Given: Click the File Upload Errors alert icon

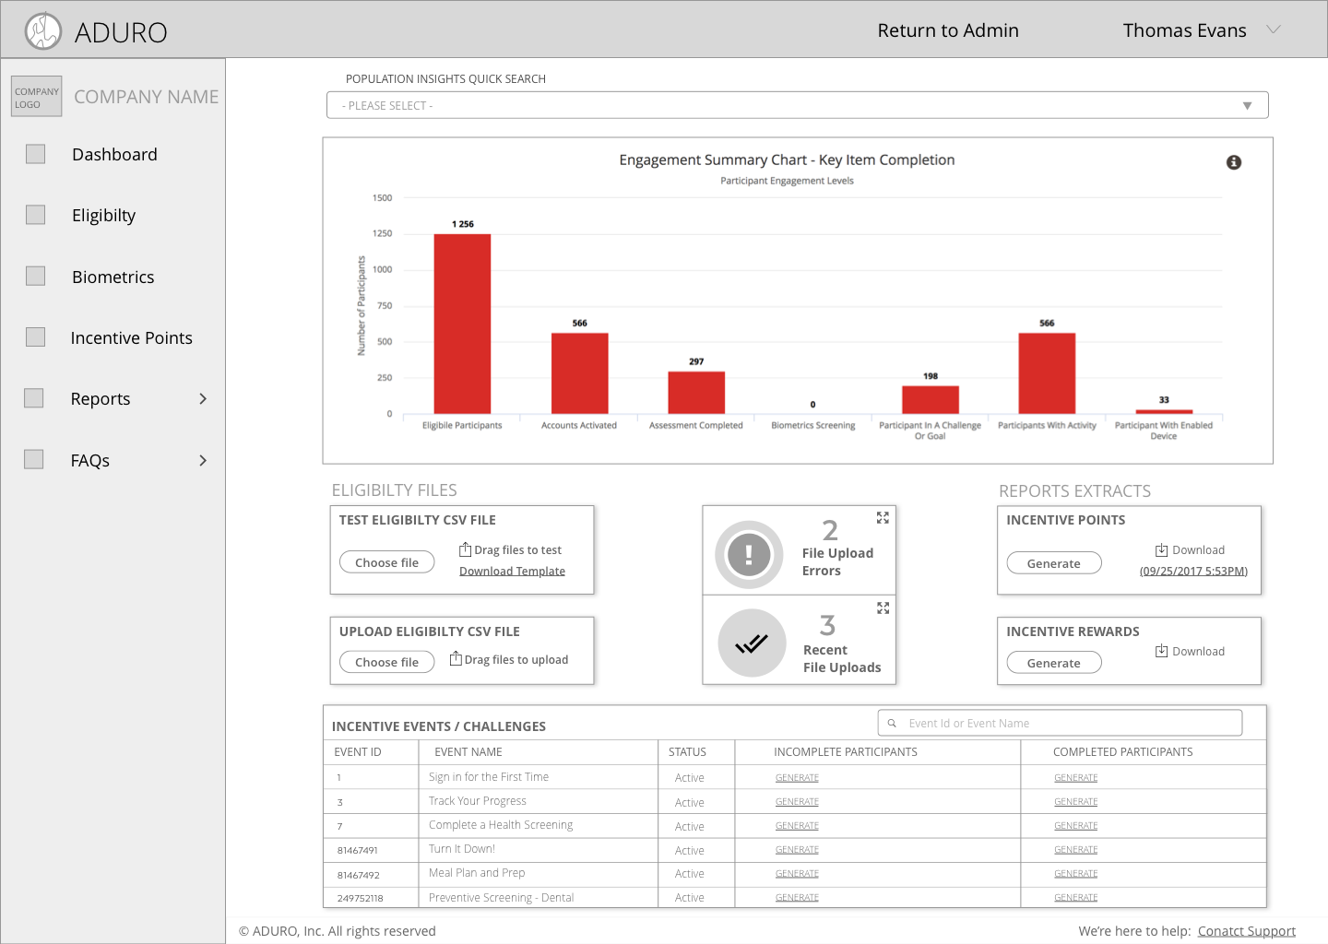Looking at the screenshot, I should pos(749,555).
